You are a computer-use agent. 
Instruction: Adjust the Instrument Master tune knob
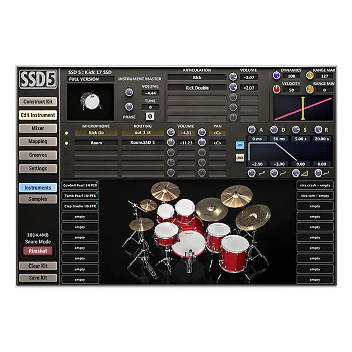tap(129, 107)
